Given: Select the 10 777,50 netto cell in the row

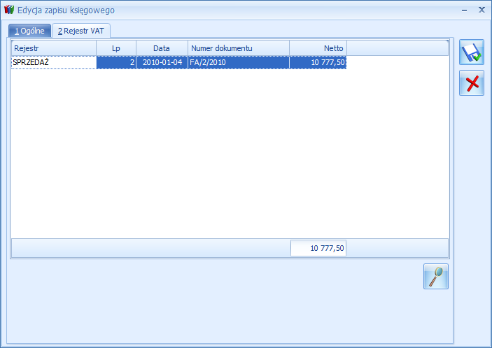Looking at the screenshot, I should click(x=318, y=62).
